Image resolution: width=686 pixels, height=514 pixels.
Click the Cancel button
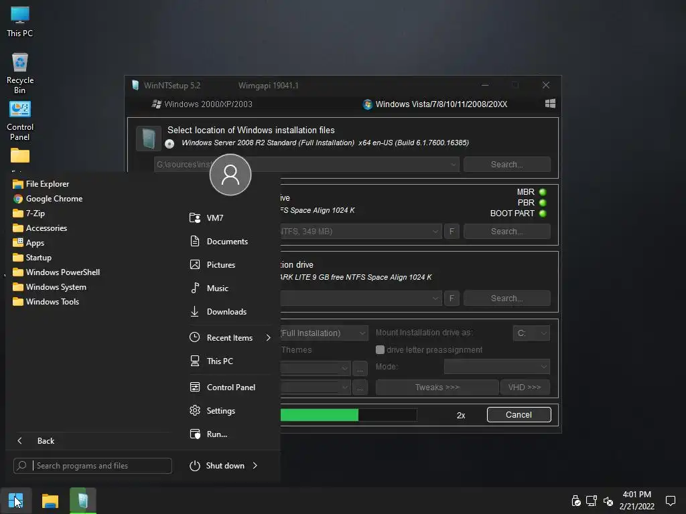pos(519,415)
